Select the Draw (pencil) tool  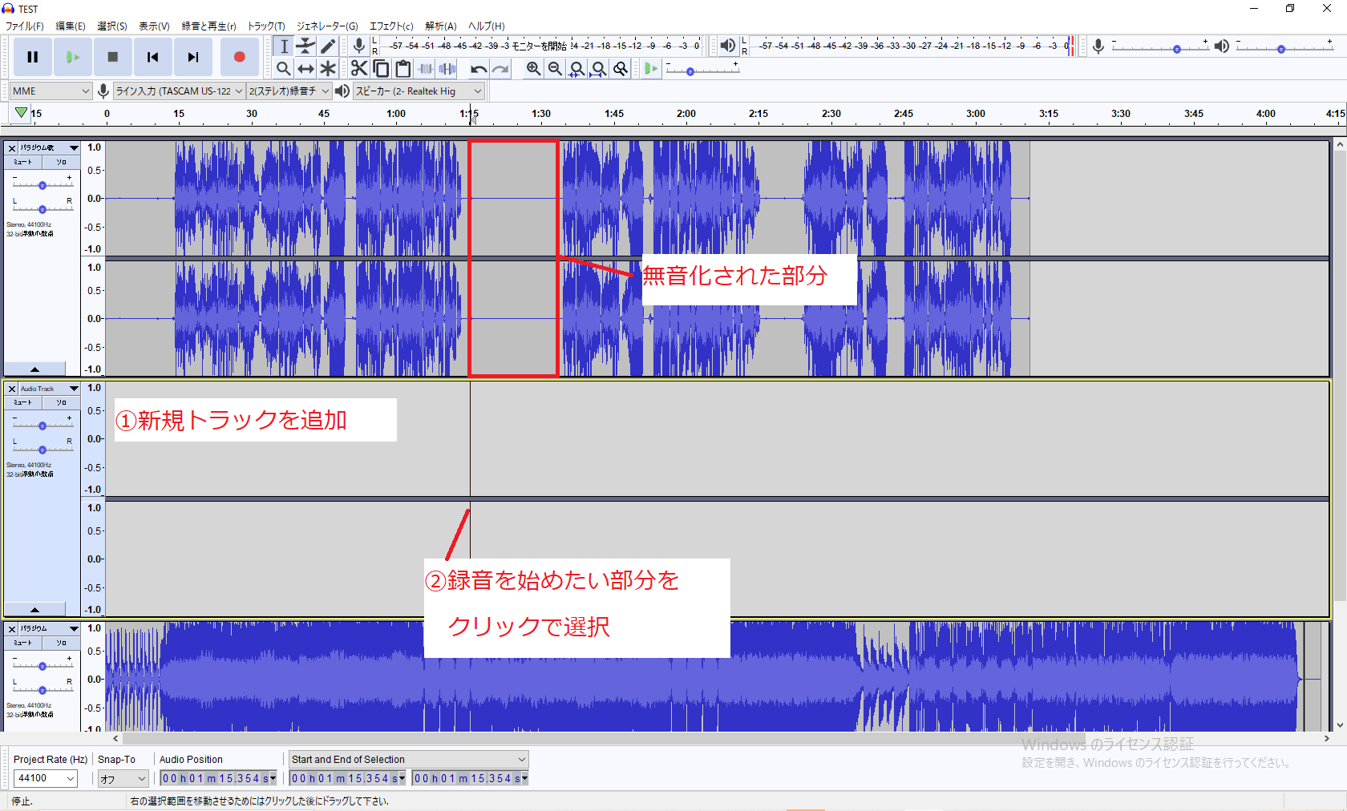tap(328, 46)
